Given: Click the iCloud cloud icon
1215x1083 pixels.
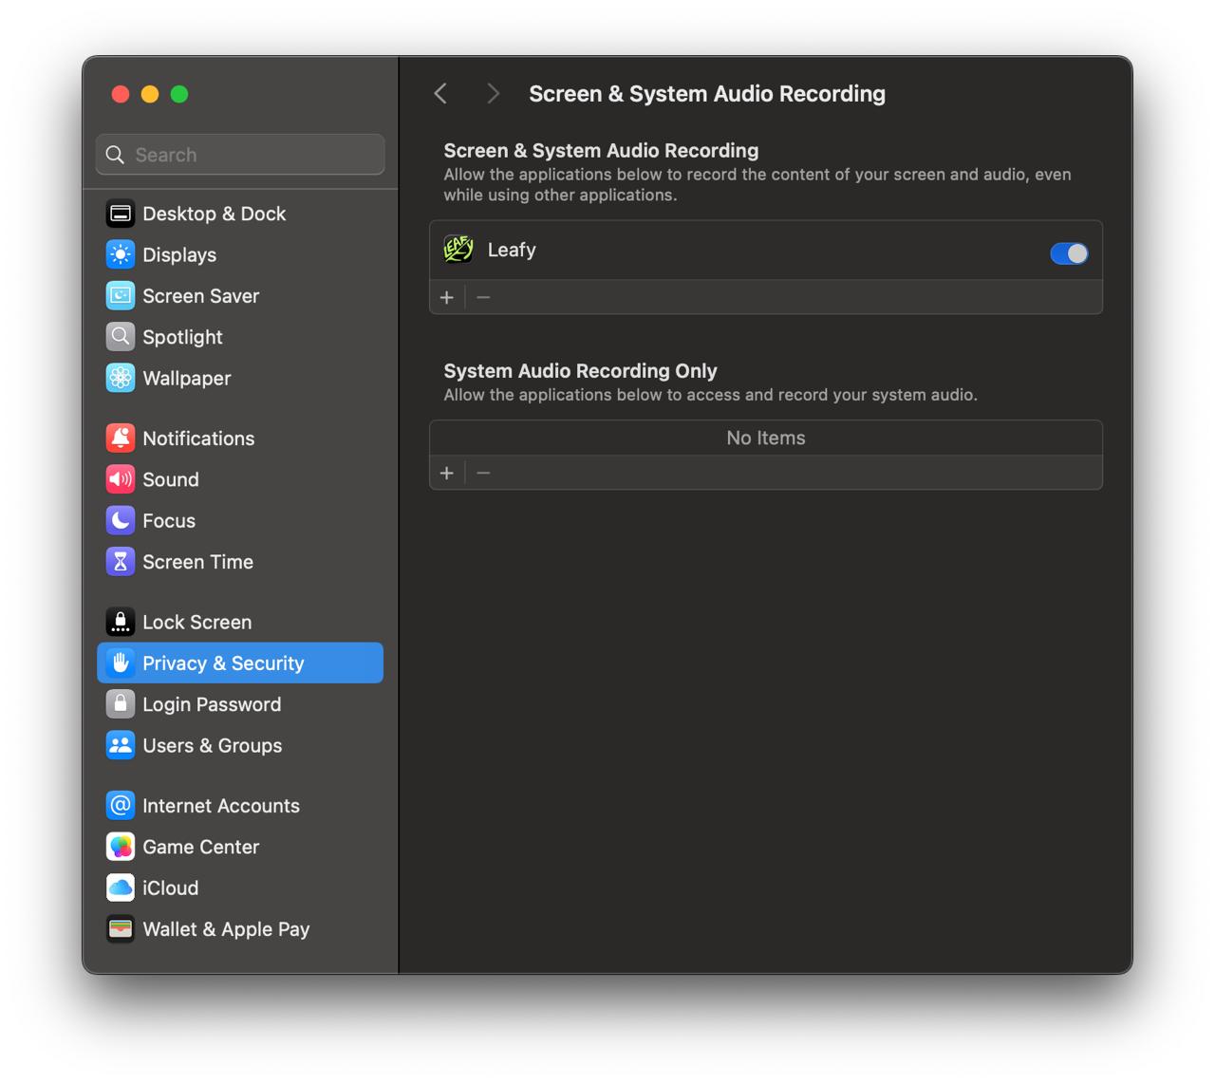Looking at the screenshot, I should (121, 887).
